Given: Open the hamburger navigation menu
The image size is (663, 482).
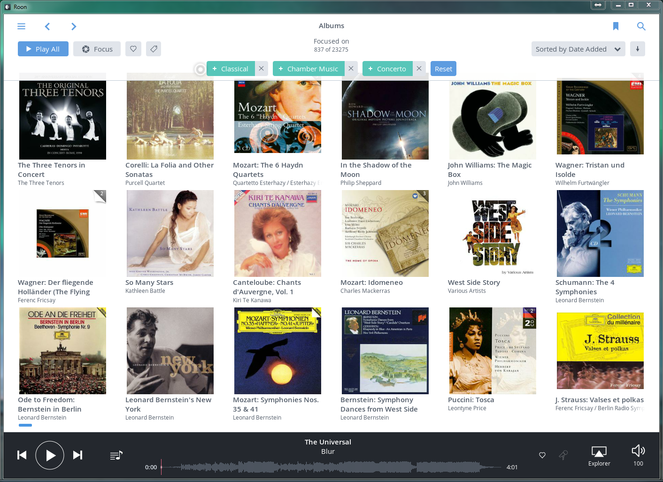Looking at the screenshot, I should click(x=21, y=26).
